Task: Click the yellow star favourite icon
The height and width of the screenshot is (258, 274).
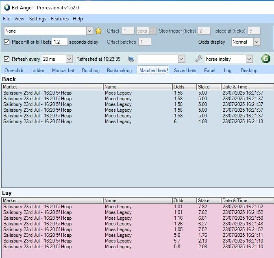Action: (x=98, y=31)
